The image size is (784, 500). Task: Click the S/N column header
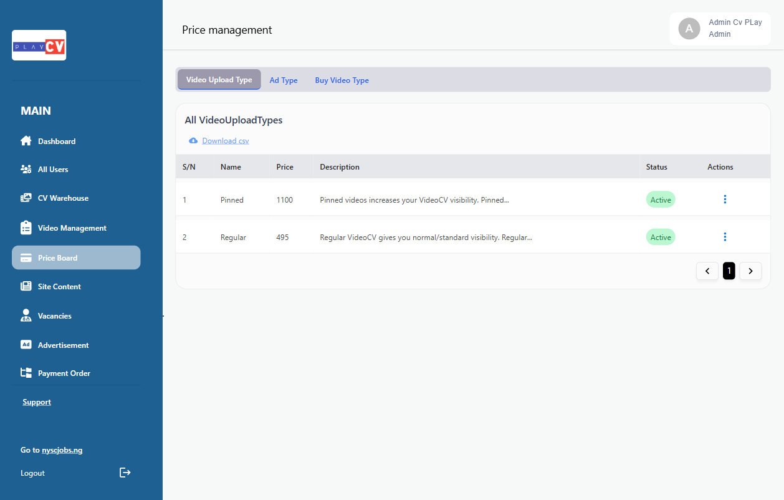pyautogui.click(x=189, y=166)
